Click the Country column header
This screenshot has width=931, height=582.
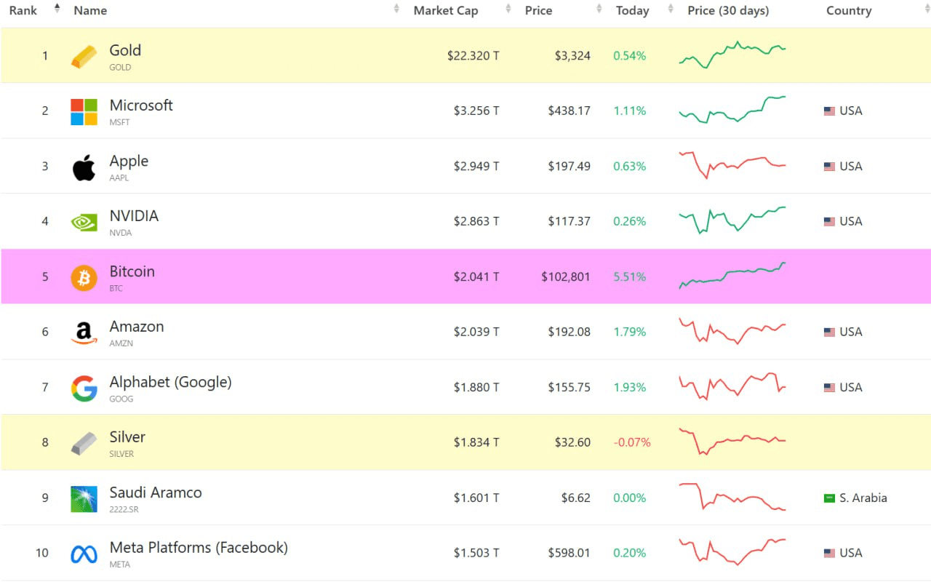click(x=849, y=11)
